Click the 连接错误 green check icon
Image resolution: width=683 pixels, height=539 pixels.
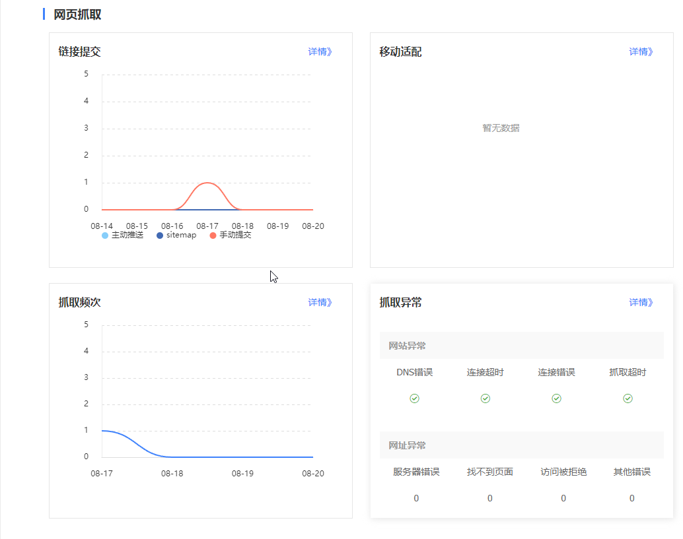tap(557, 398)
